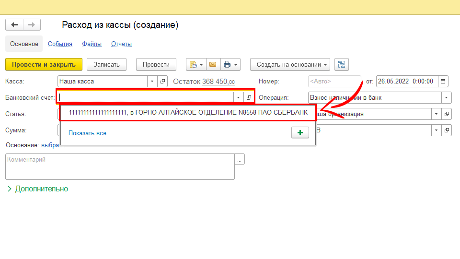460x259 pixels.
Task: Click the document structure icon
Action: coord(342,64)
